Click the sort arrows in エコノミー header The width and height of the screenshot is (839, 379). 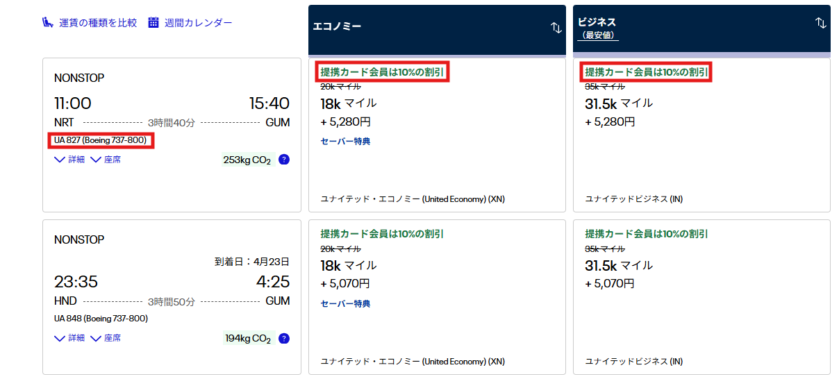click(x=556, y=28)
